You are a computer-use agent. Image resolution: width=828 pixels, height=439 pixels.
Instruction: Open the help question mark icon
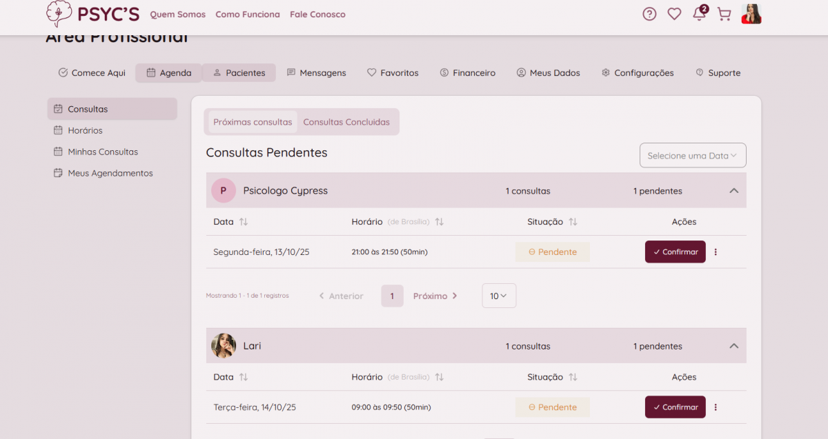[649, 14]
